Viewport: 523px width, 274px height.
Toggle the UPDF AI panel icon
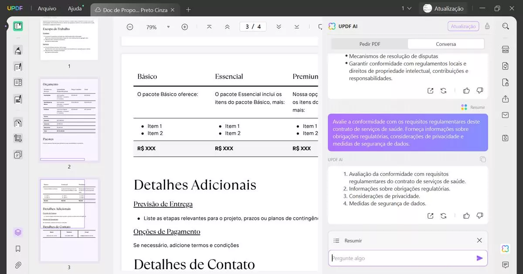point(506,249)
